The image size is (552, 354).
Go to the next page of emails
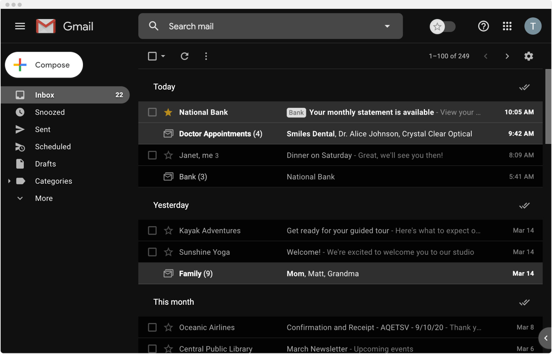coord(507,56)
